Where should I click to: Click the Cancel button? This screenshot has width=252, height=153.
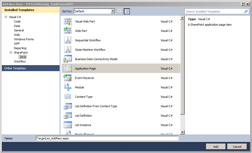tap(237, 146)
